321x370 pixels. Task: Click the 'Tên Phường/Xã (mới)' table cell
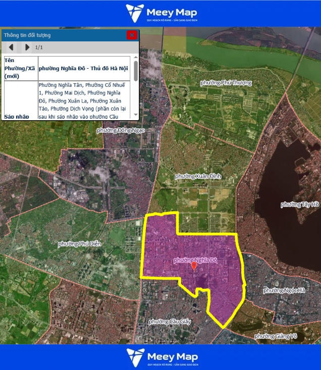tap(20, 68)
